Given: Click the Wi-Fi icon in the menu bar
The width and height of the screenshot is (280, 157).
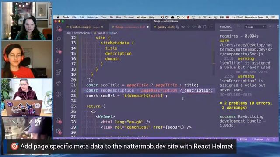Looking at the screenshot, I should tap(205, 17).
